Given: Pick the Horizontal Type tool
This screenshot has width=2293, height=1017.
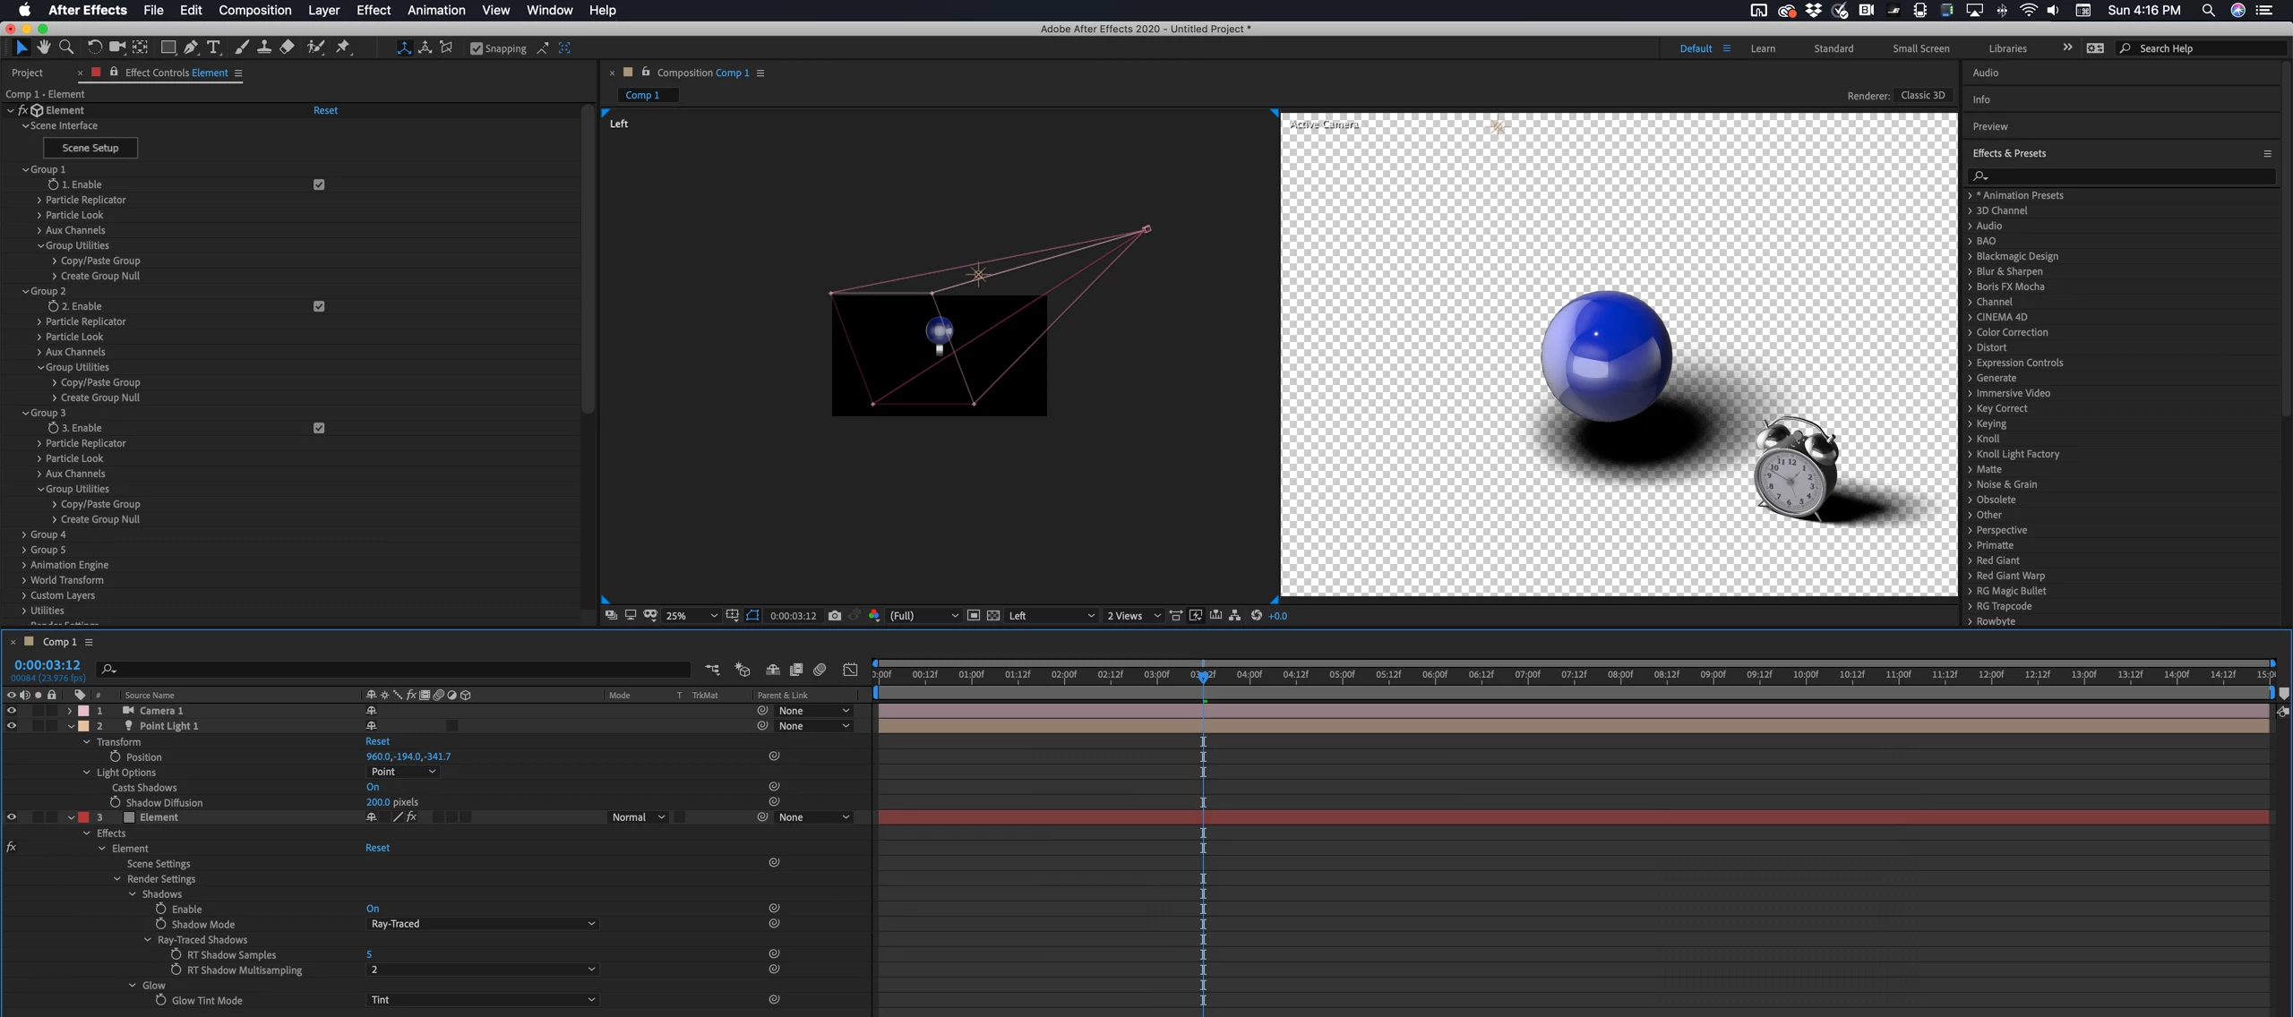Looking at the screenshot, I should [213, 47].
